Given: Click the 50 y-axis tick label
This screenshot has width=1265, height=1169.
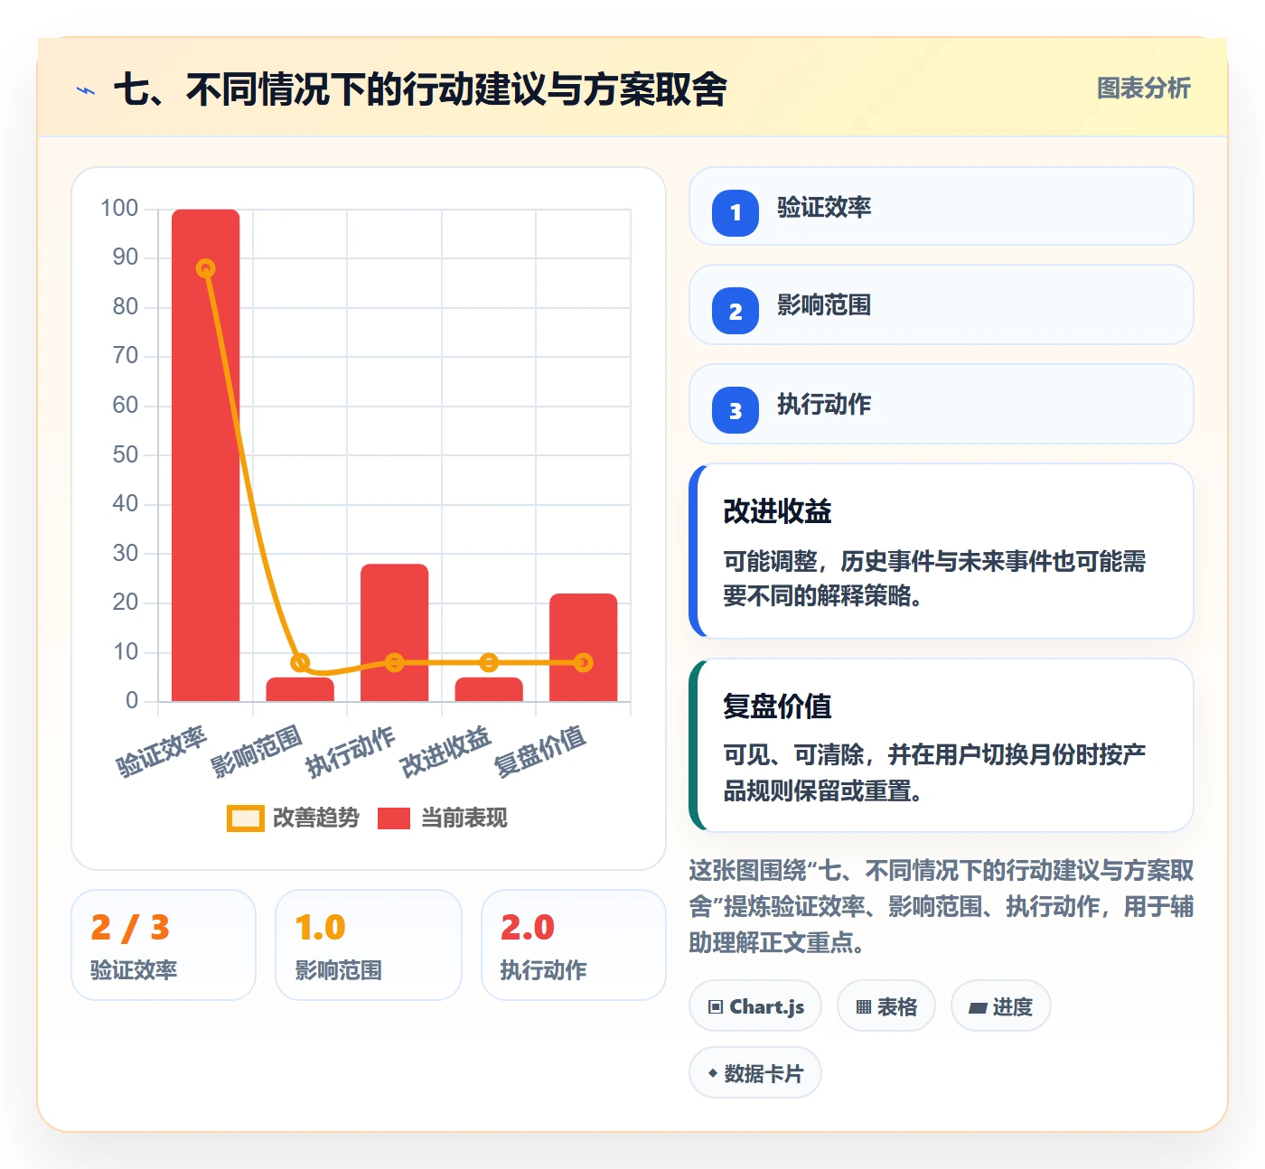Looking at the screenshot, I should [126, 454].
